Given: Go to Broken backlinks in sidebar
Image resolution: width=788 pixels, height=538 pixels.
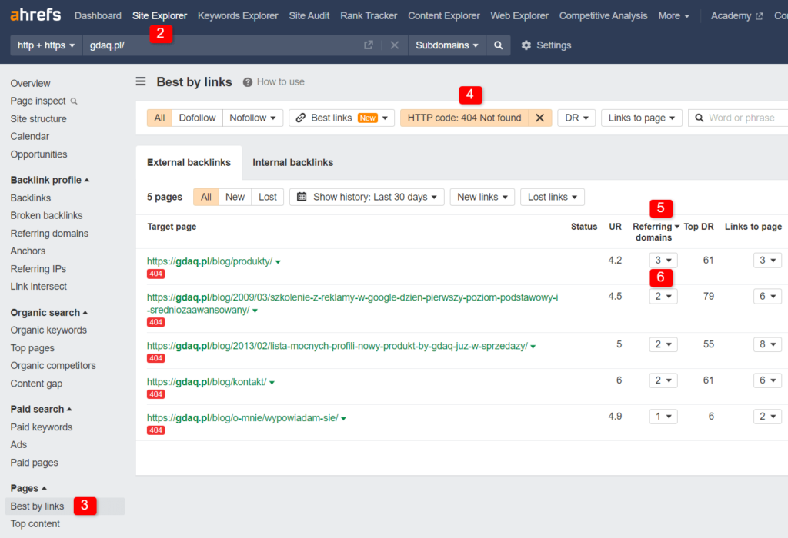Looking at the screenshot, I should coord(46,216).
